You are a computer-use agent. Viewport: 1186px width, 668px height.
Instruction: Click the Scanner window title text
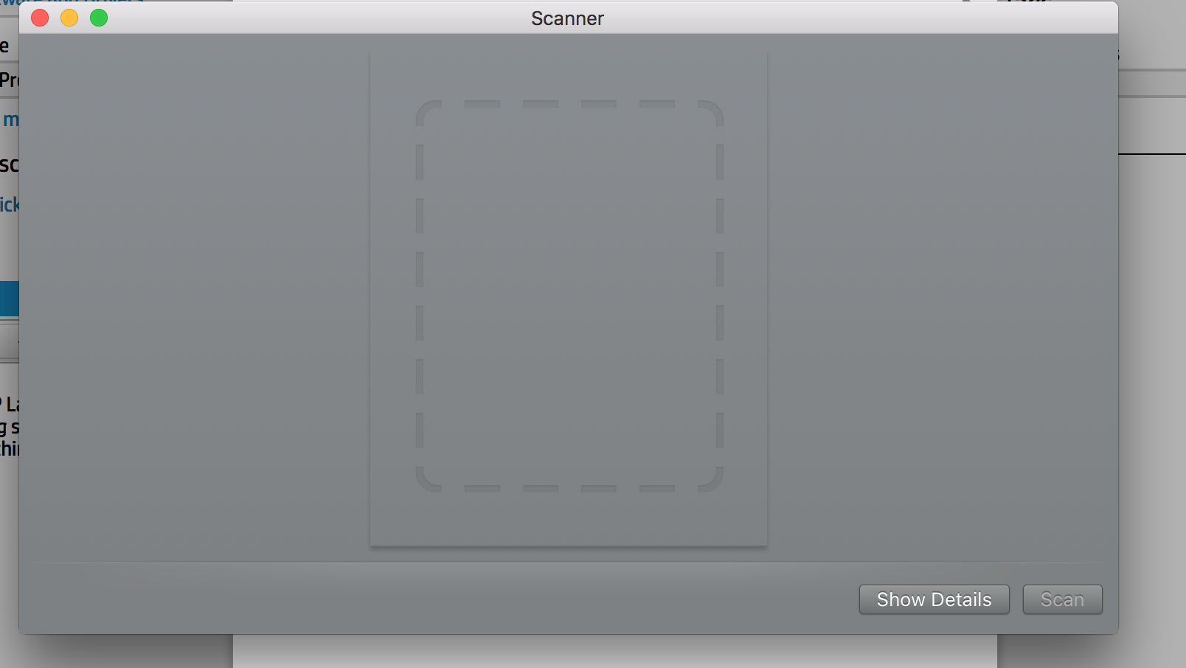tap(567, 18)
